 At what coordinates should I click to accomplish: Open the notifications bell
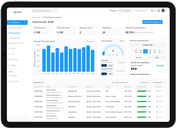159,11
